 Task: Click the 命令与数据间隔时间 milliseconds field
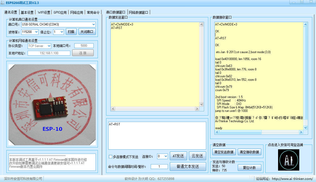159,167
